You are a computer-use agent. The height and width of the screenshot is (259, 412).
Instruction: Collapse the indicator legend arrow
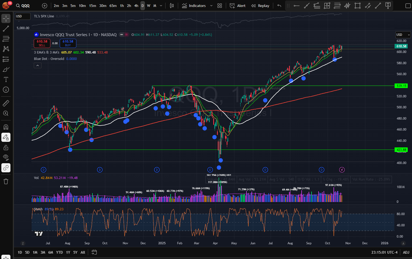tap(38, 65)
